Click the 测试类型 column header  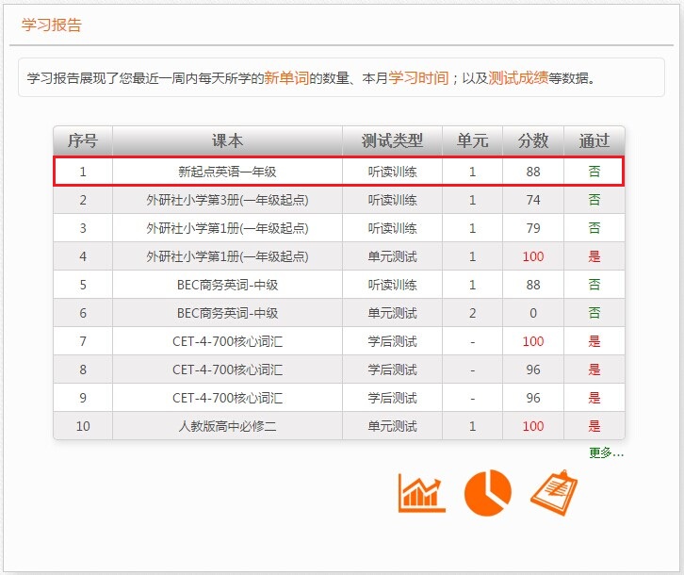[392, 140]
